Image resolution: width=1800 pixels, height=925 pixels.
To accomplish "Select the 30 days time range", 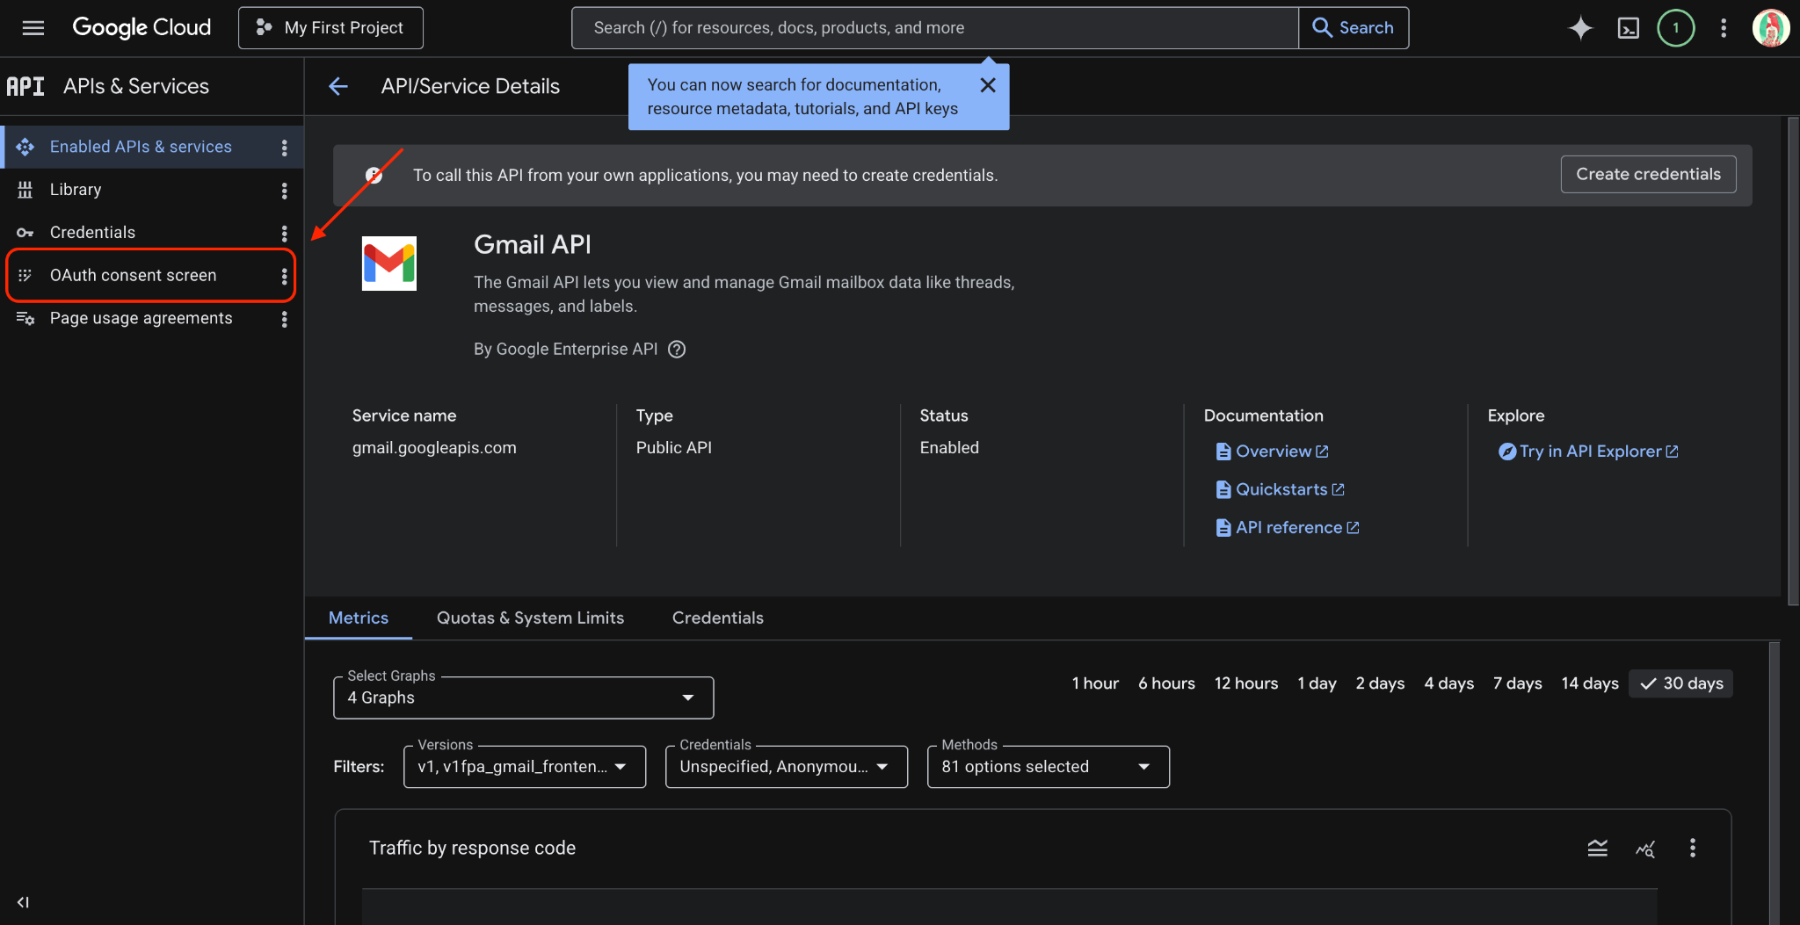I will point(1680,683).
